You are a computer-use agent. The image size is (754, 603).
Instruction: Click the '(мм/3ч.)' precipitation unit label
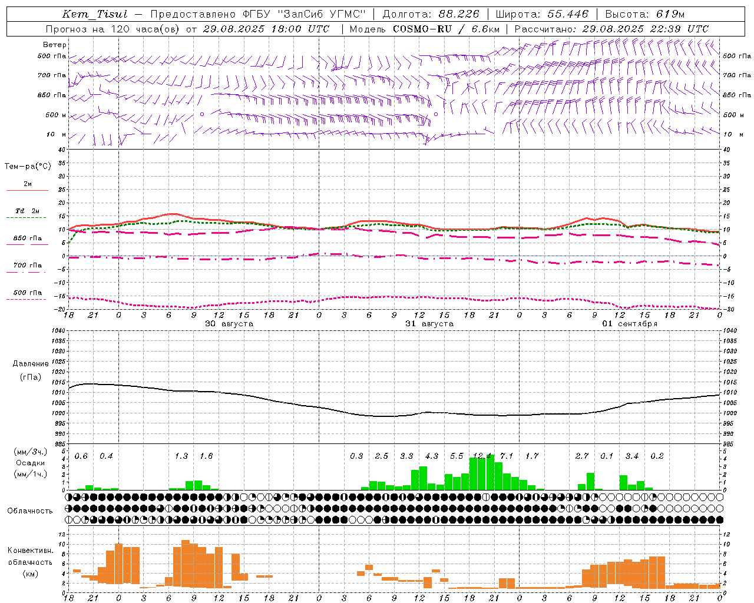coord(30,452)
